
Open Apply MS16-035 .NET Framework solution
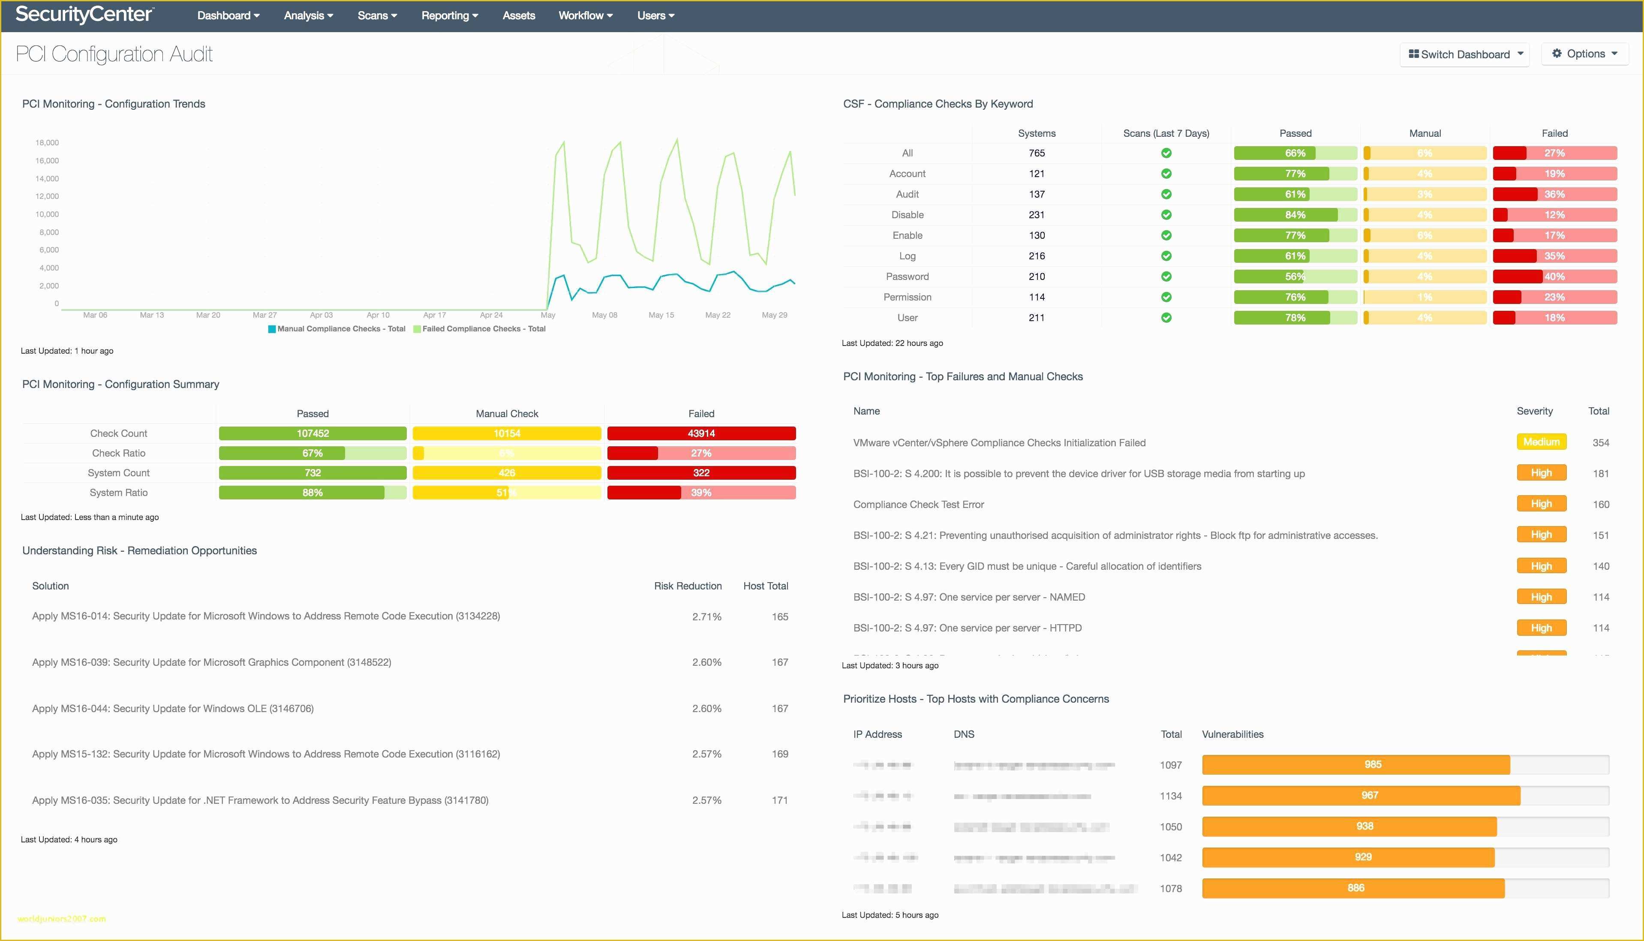pos(260,801)
